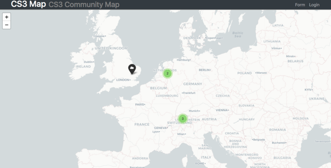Click the LITHUANIA country label
This screenshot has height=168, width=331.
[x=272, y=41]
